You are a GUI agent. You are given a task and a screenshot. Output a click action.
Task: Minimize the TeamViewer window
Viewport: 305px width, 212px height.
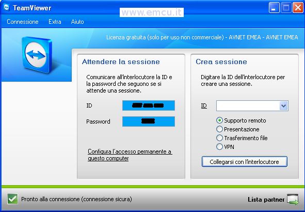tap(274, 8)
